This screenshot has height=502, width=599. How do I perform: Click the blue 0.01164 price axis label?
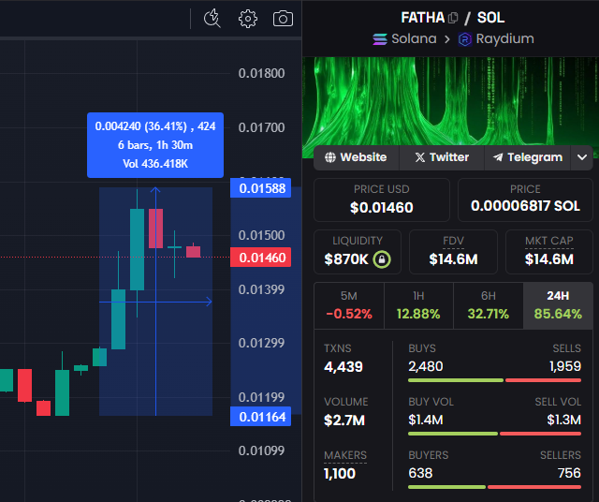(260, 417)
